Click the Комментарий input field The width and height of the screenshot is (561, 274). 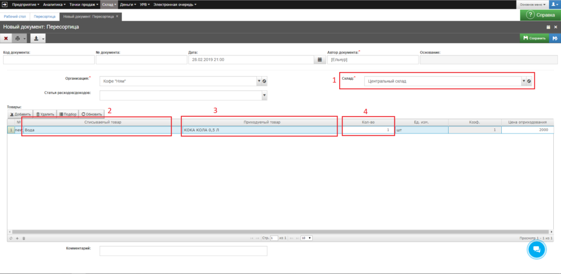tap(183, 251)
